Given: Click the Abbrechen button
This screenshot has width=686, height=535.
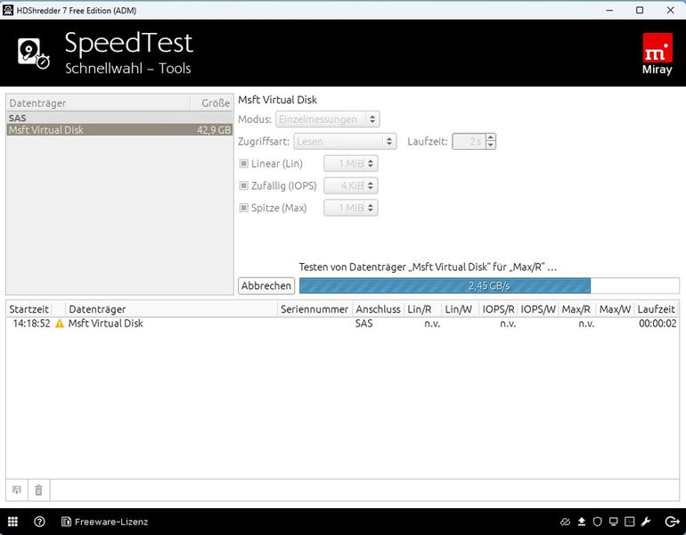Looking at the screenshot, I should tap(266, 286).
